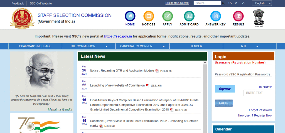Click the Apply icon
The image size is (285, 133).
pos(167,16)
